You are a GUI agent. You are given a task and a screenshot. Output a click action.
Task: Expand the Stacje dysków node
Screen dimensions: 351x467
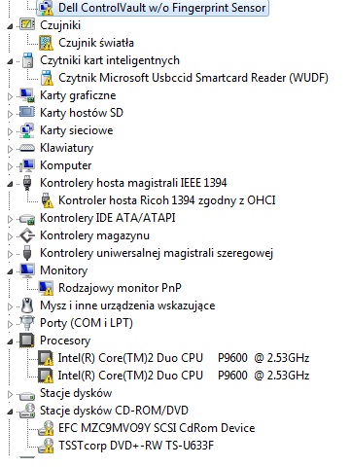pyautogui.click(x=10, y=394)
